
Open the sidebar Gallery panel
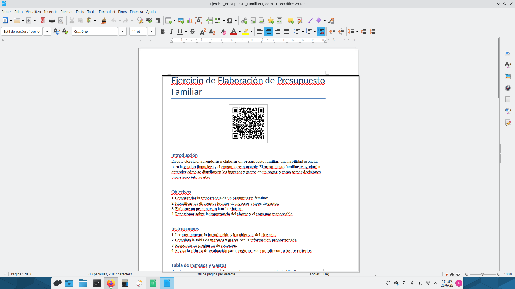507,77
